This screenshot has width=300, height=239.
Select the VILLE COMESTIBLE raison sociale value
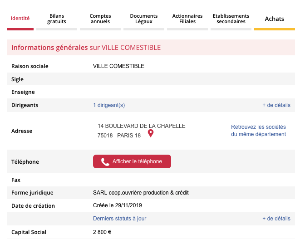tap(118, 66)
